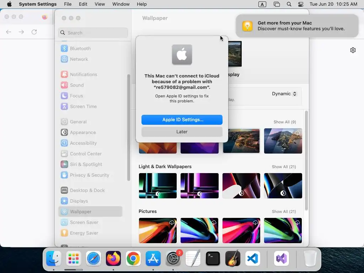Click the Apple ID Settings button

pos(182,120)
